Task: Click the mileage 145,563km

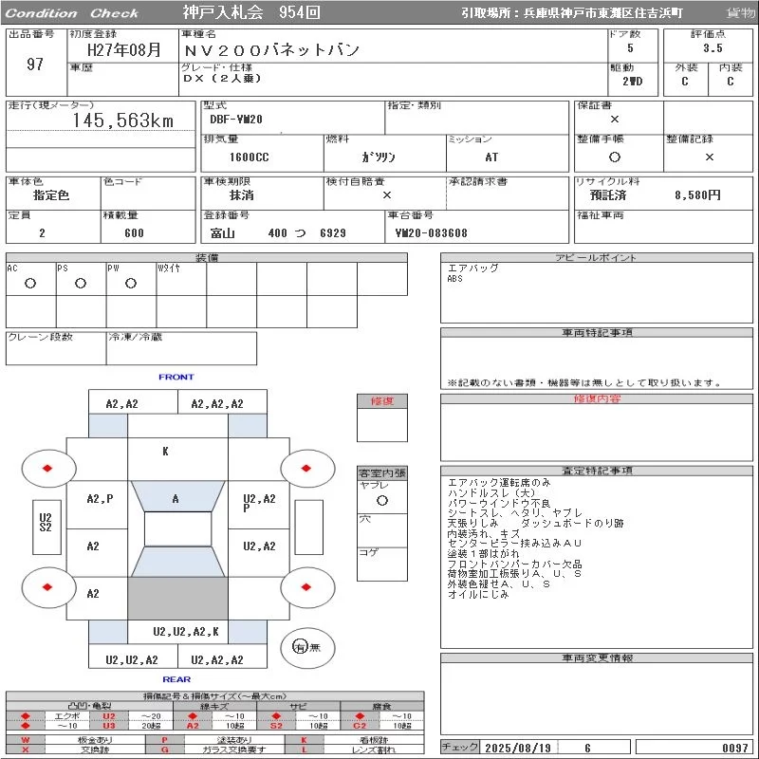Action: coord(123,120)
